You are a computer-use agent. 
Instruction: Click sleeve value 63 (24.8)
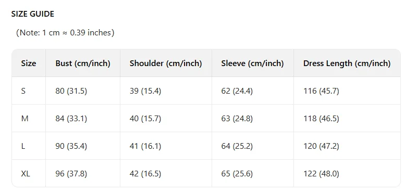pos(237,119)
